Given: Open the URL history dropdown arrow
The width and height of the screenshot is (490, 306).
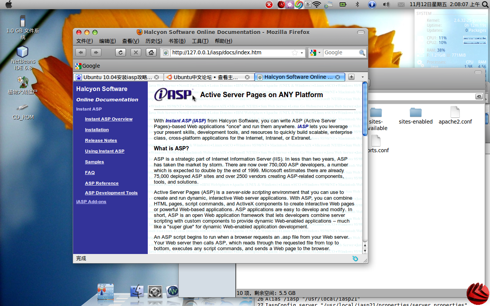Looking at the screenshot, I should 302,53.
